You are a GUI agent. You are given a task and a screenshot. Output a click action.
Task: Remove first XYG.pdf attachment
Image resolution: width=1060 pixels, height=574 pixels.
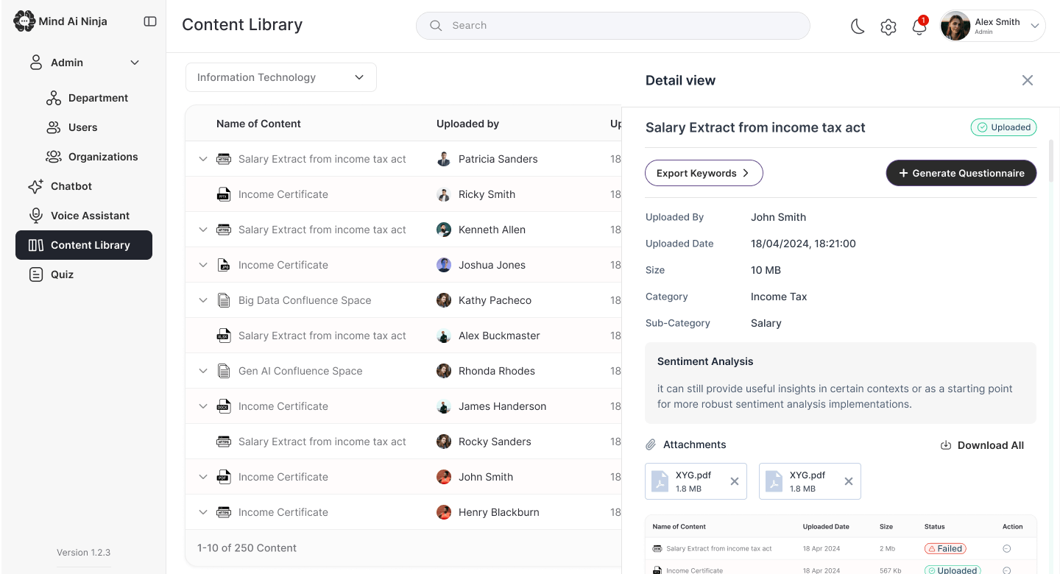[734, 481]
